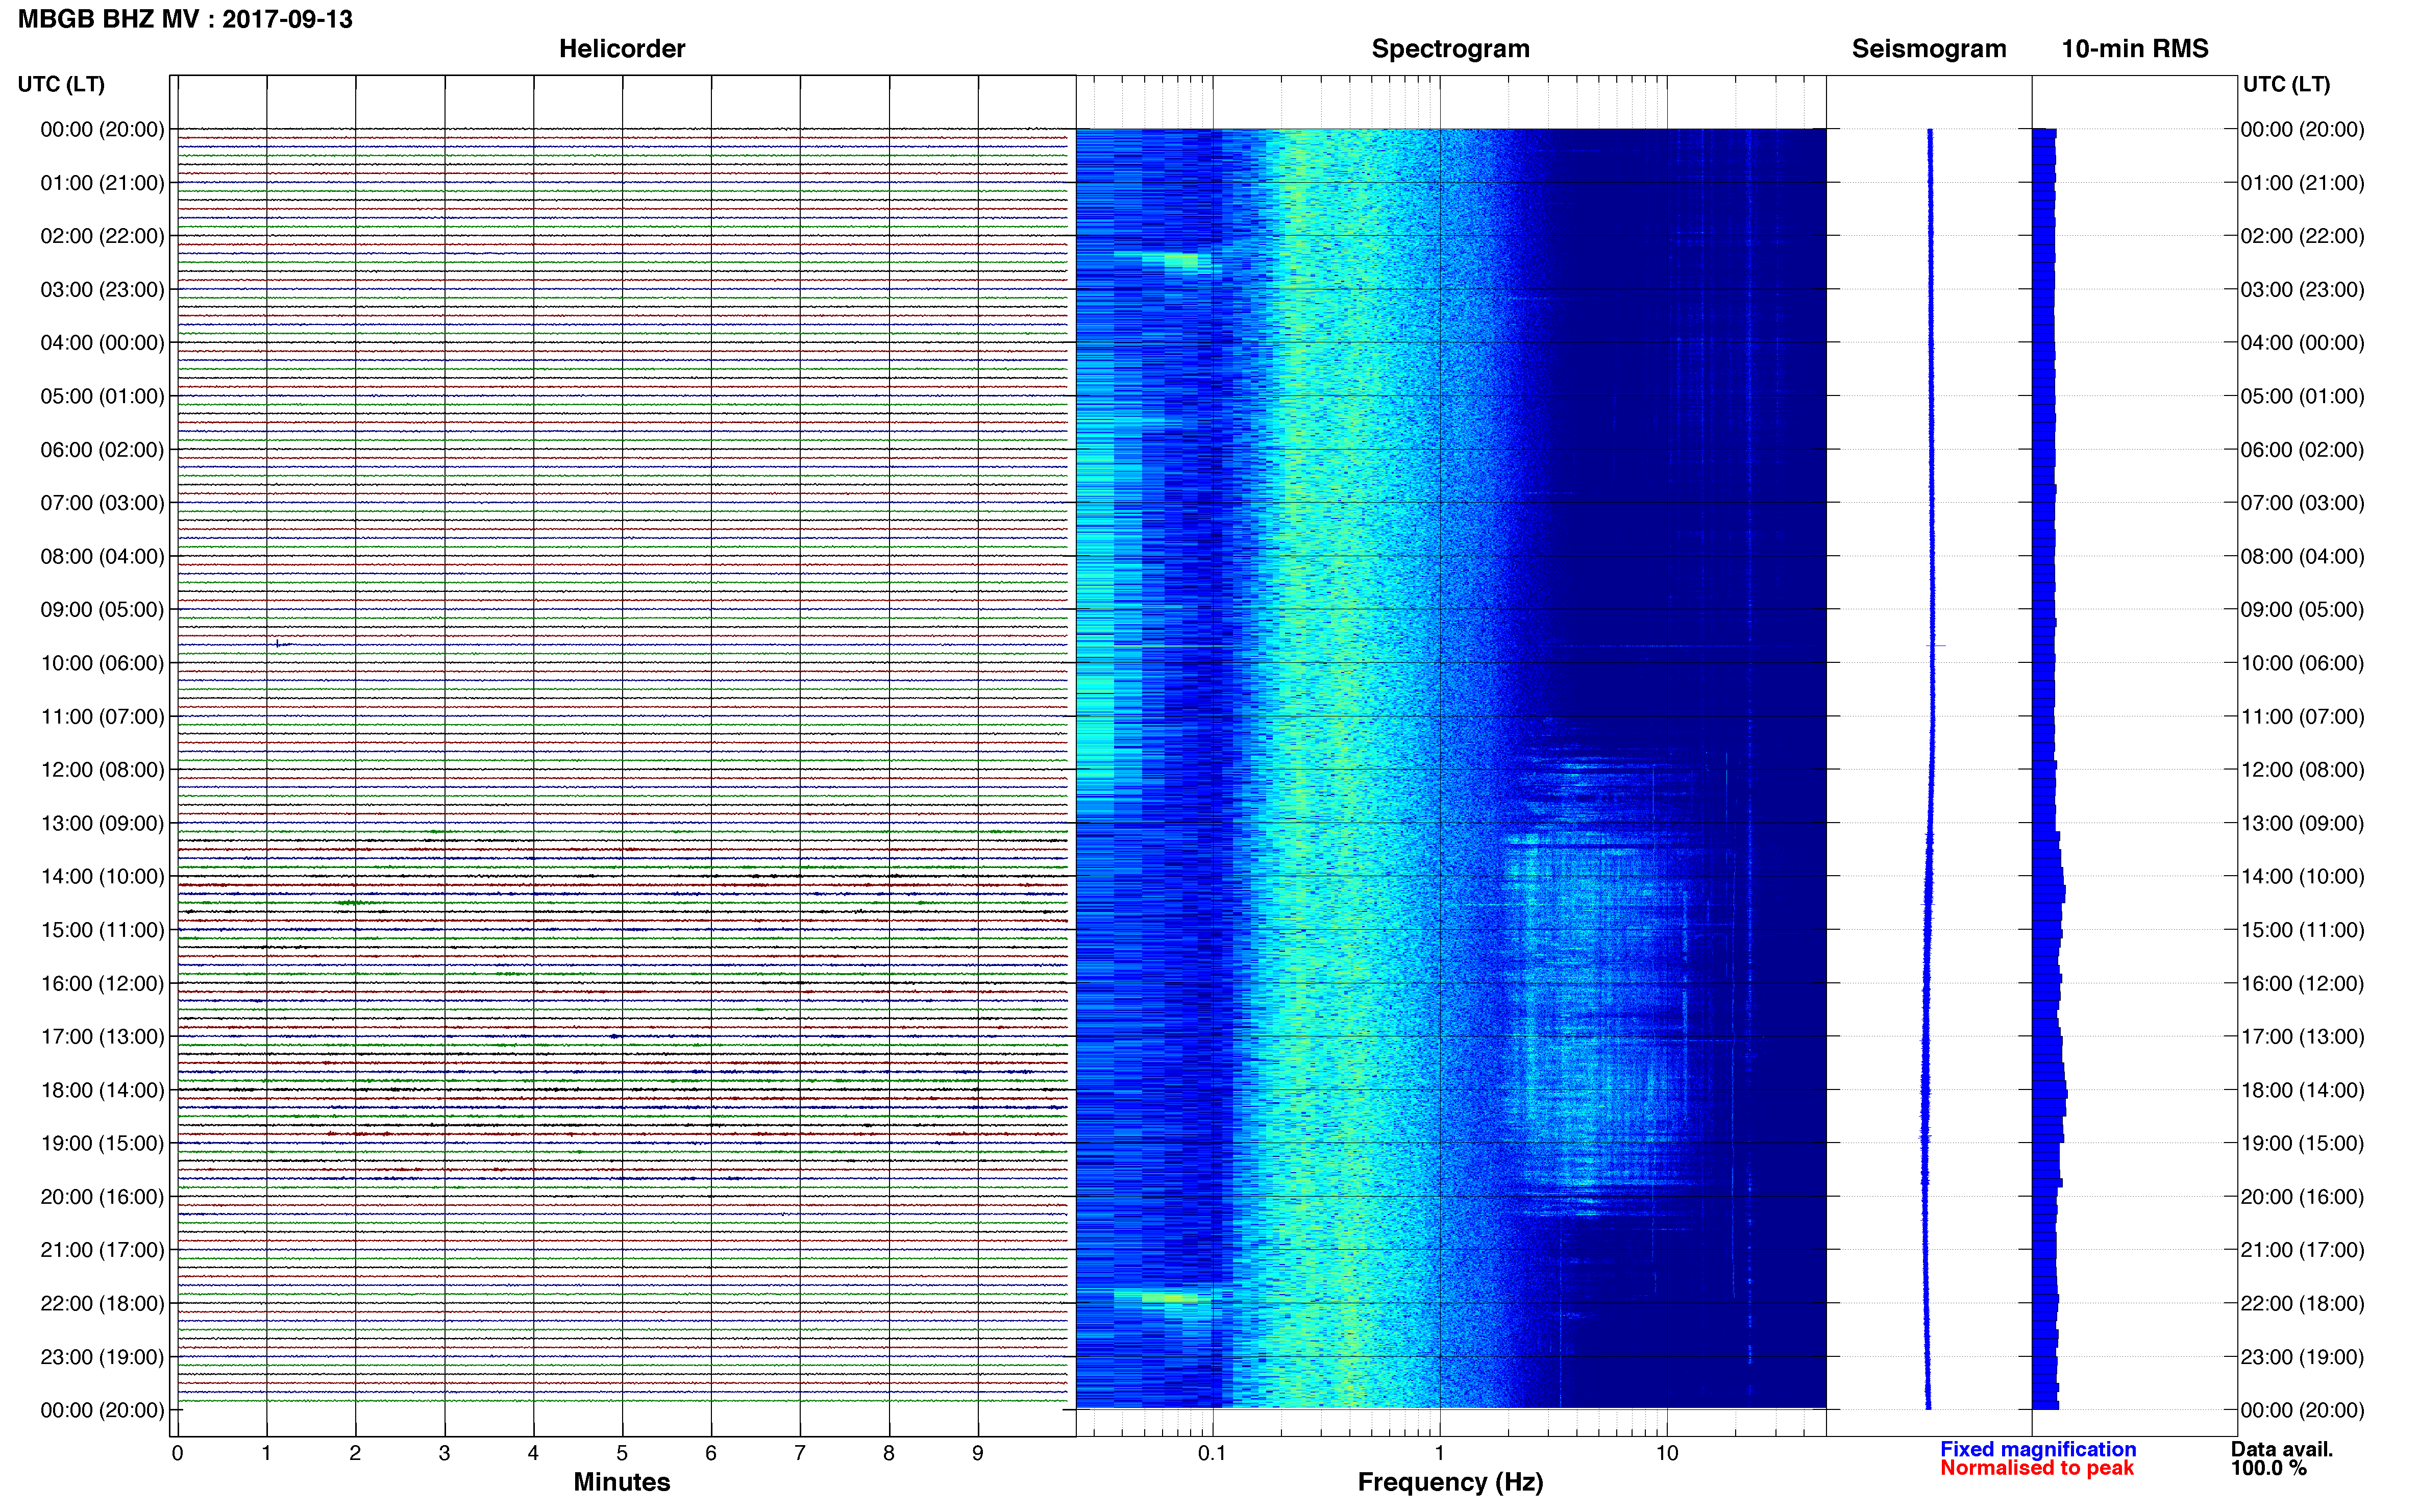Image resolution: width=2419 pixels, height=1512 pixels.
Task: Click right-side time label '15:00 (11:00)'
Action: point(2302,930)
